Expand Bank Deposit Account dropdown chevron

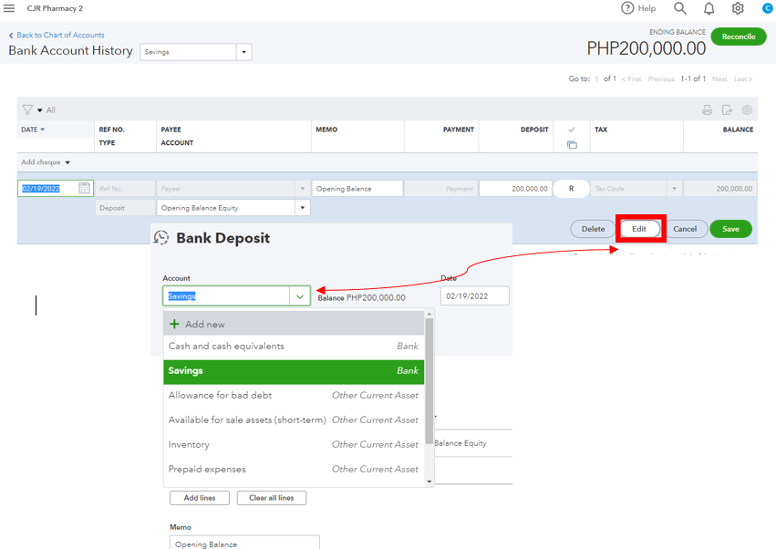coord(299,296)
